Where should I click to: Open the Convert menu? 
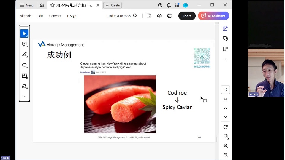pyautogui.click(x=55, y=16)
